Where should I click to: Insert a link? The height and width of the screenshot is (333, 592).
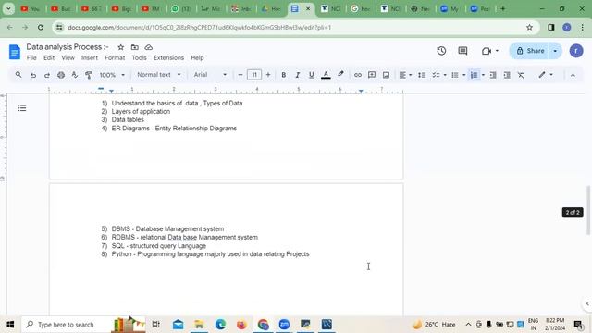point(358,75)
